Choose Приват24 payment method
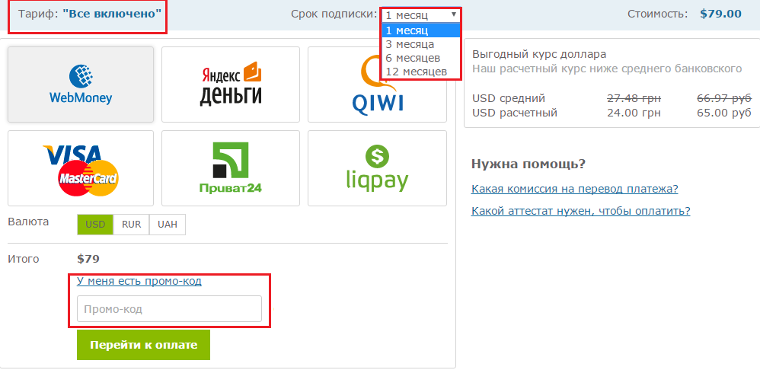The image size is (760, 370). point(231,168)
